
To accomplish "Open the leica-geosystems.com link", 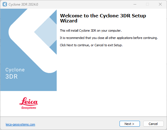I will pos(20,124).
